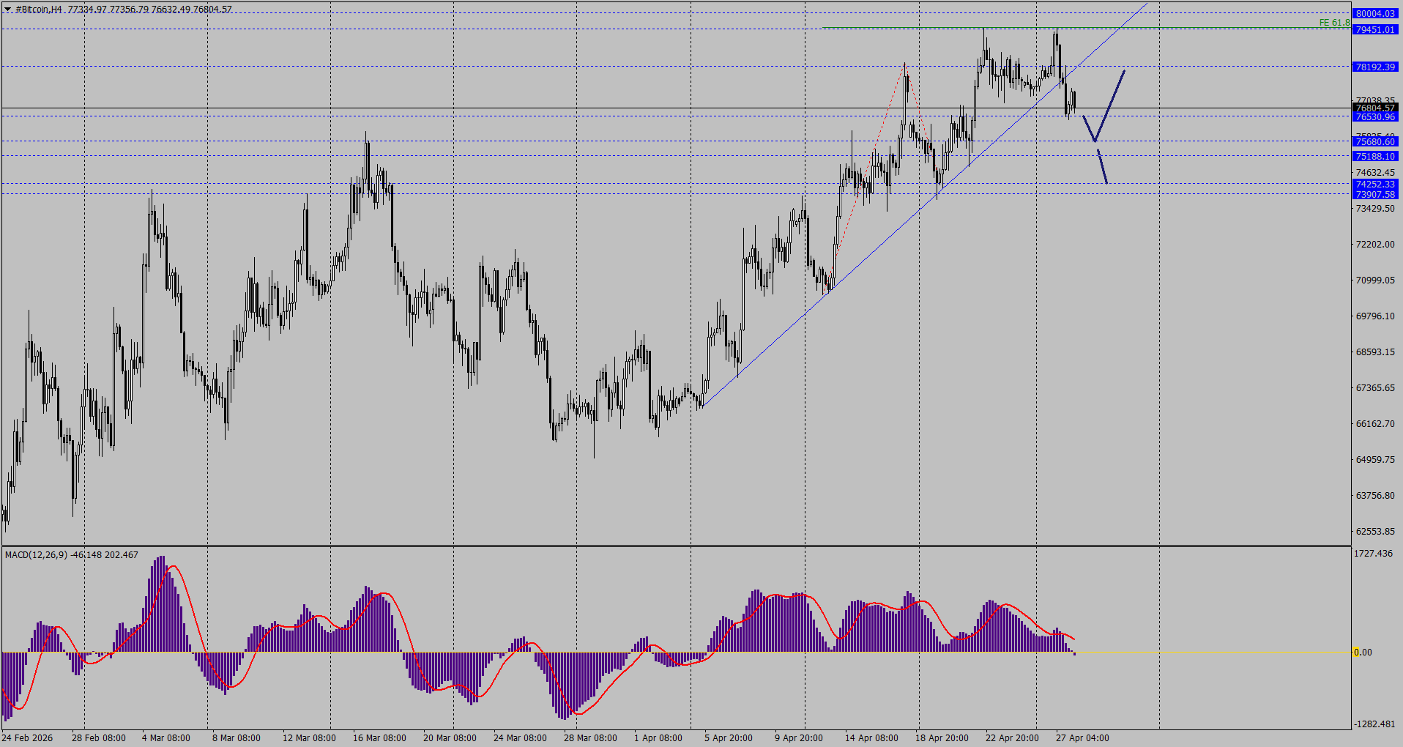
Task: Open the #Bitcoin,H4 symbol dropdown arrow
Action: click(7, 10)
